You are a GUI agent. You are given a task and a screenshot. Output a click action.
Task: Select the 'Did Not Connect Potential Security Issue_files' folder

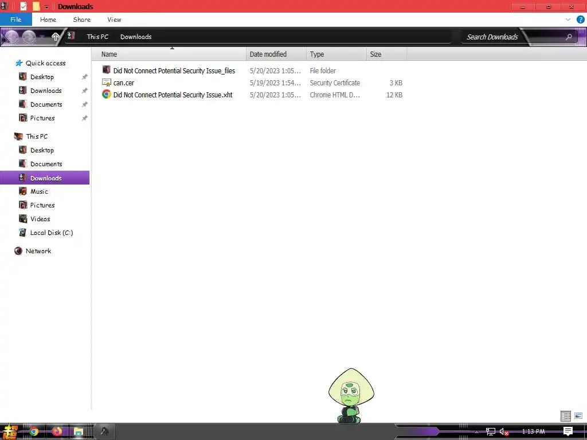[x=174, y=70]
